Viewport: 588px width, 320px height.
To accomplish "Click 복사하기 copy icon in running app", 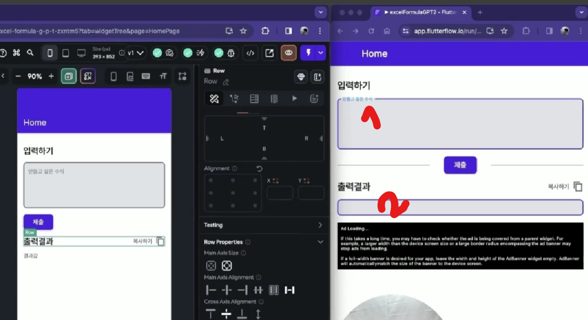I will pyautogui.click(x=578, y=186).
